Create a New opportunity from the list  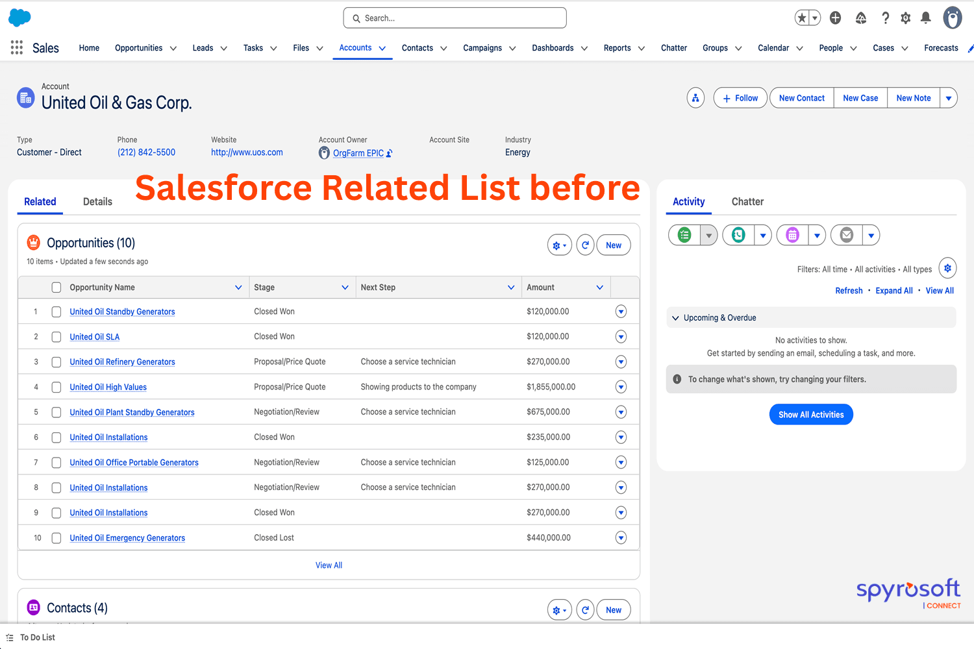point(614,245)
